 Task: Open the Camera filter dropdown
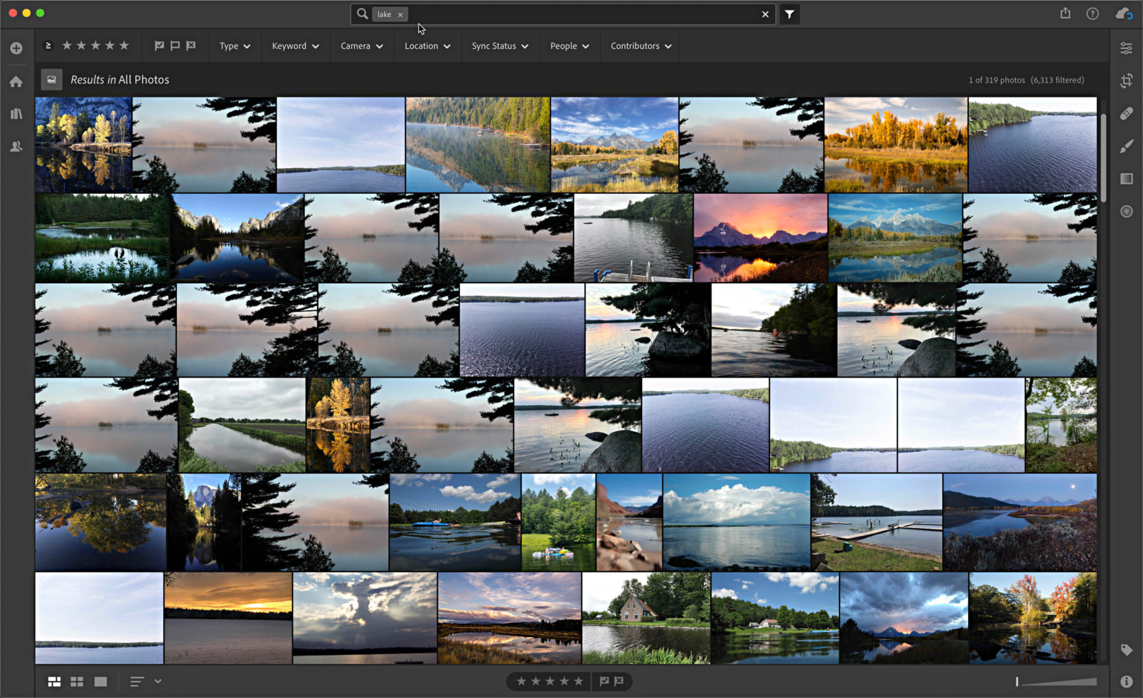[362, 45]
